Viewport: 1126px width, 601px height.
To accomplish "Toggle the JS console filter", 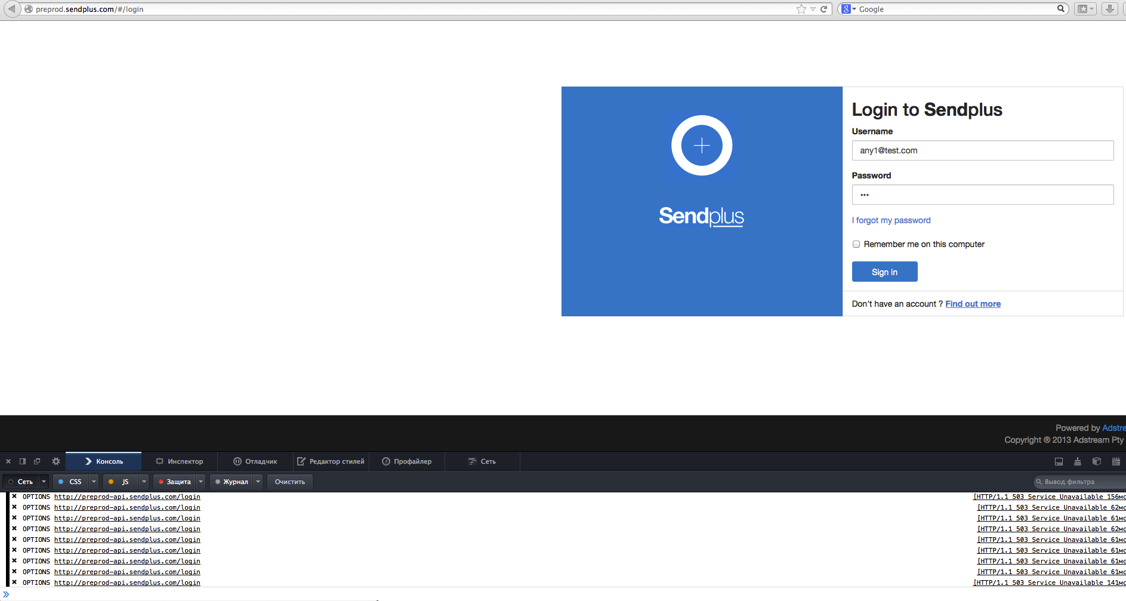I will coord(121,482).
